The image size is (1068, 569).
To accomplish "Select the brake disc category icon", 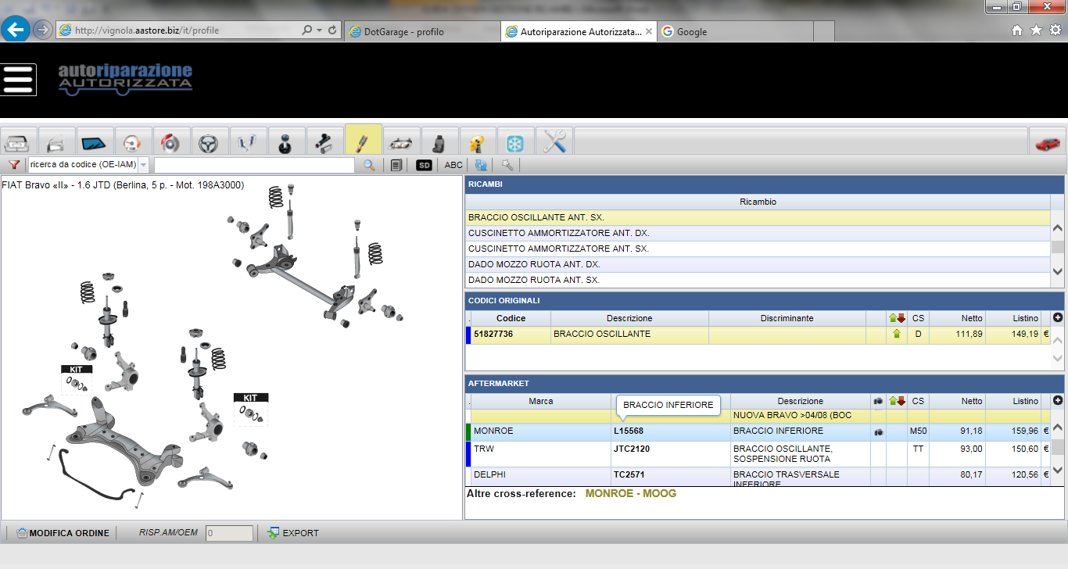I will (171, 142).
